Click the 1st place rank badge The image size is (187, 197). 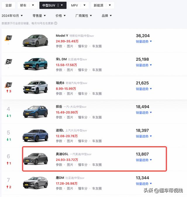[x=8, y=38]
